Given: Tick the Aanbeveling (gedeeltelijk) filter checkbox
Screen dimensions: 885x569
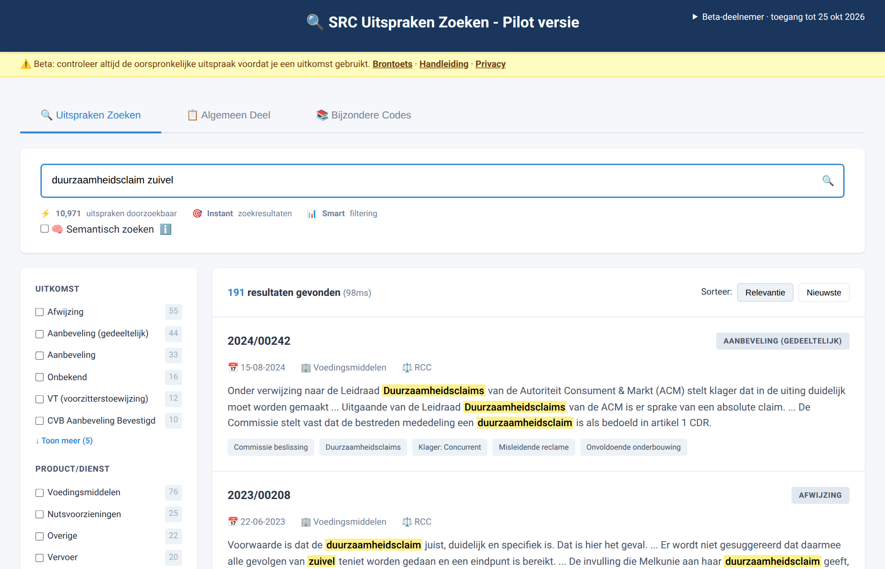Looking at the screenshot, I should 40,334.
